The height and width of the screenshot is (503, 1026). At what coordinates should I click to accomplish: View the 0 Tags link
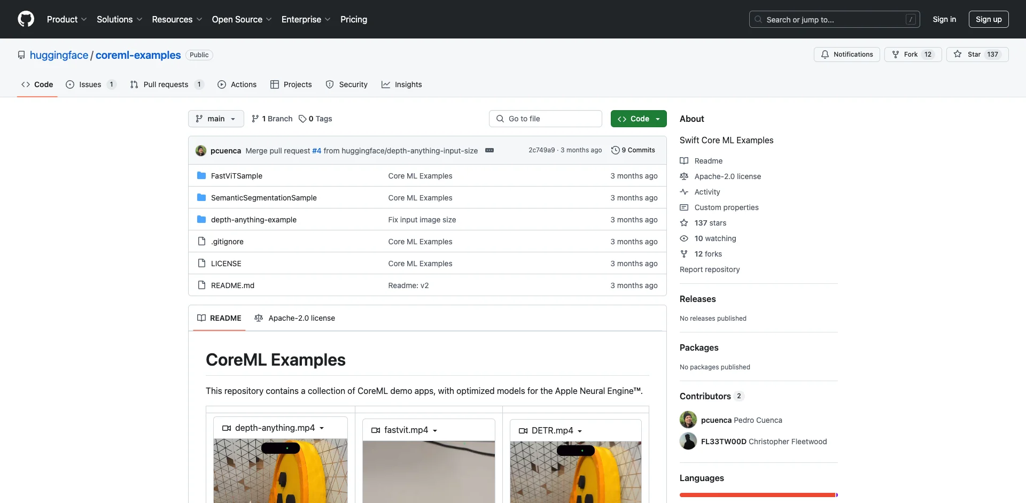315,119
